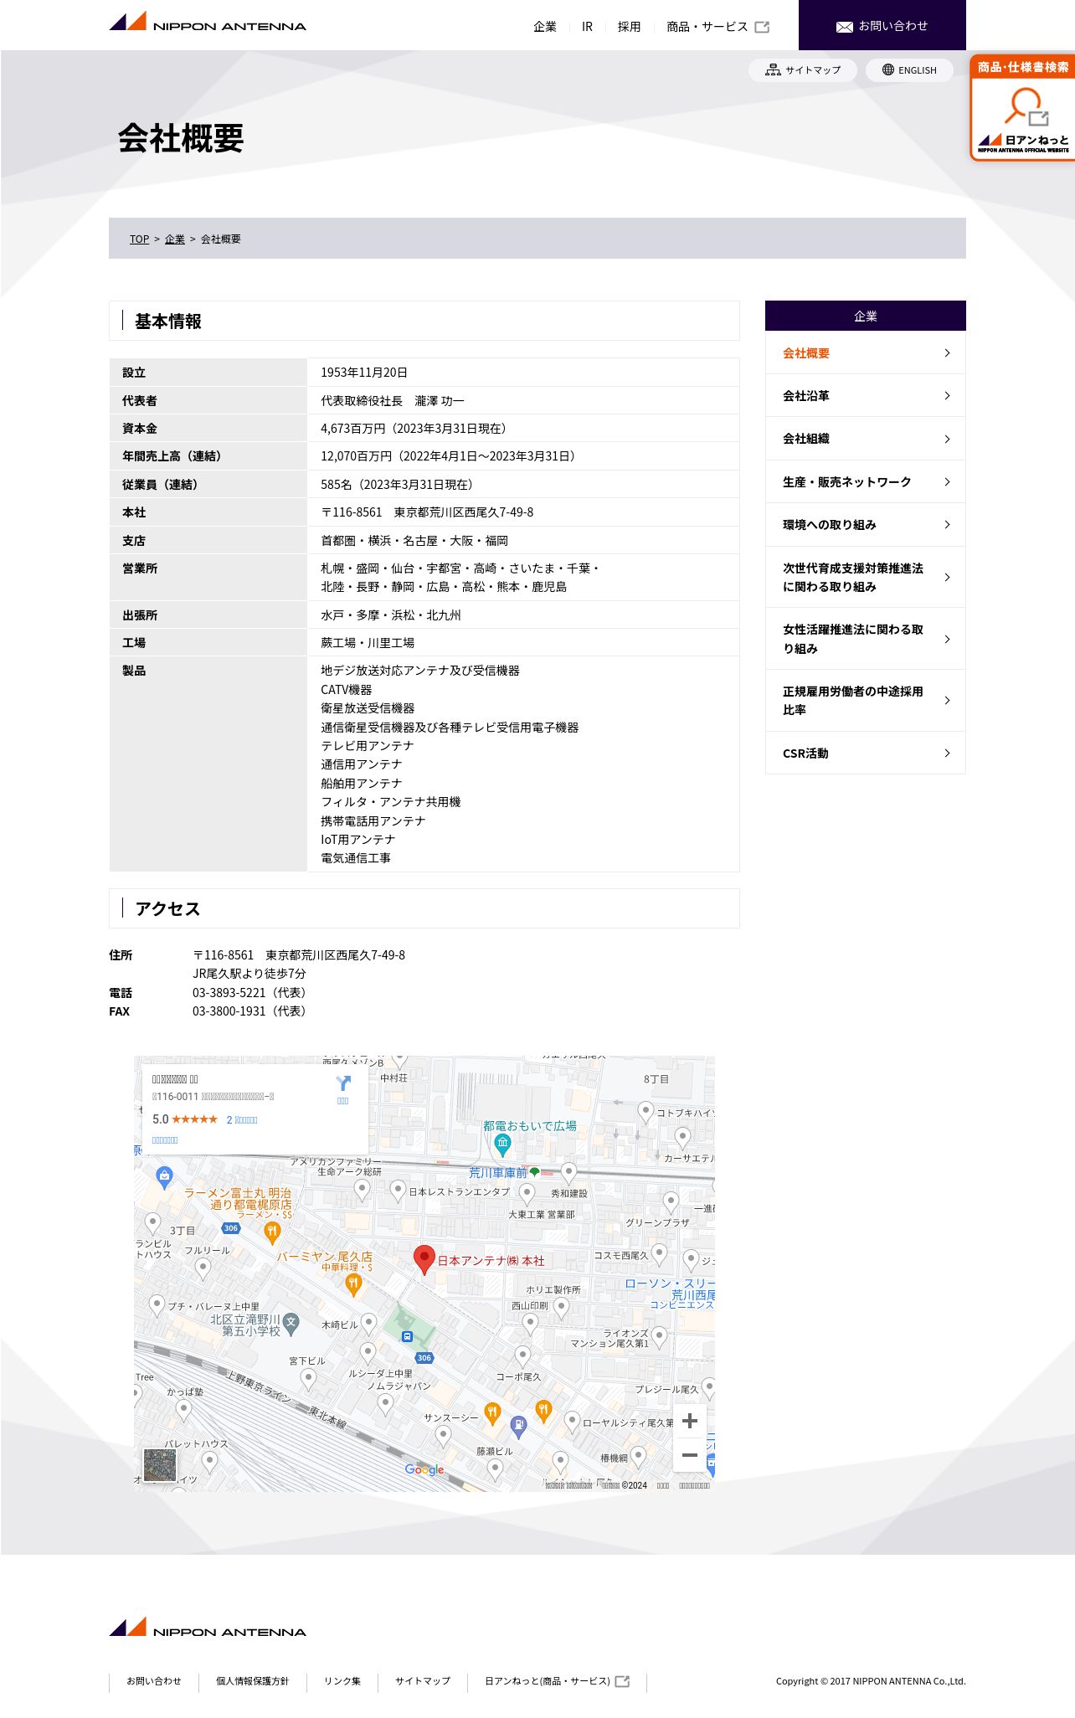This screenshot has height=1718, width=1075.
Task: Click the お問い合わせ contact button
Action: click(882, 25)
